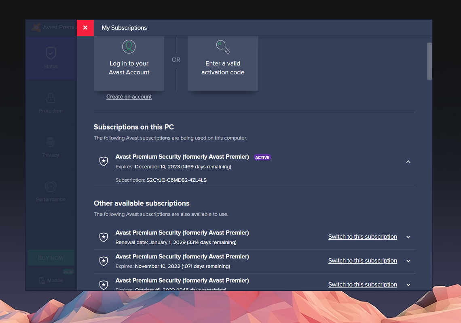The image size is (461, 323).
Task: Click Renewal date January 1, 2029 text
Action: [x=176, y=243]
